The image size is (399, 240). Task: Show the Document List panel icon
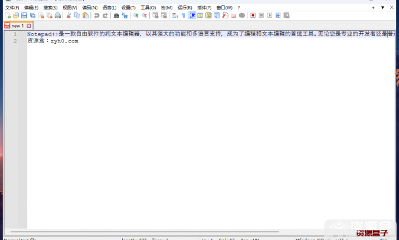pyautogui.click(x=217, y=15)
